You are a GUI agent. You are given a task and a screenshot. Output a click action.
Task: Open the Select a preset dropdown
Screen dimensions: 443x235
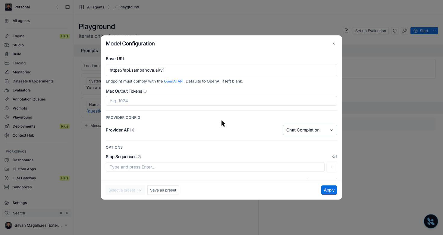125,190
